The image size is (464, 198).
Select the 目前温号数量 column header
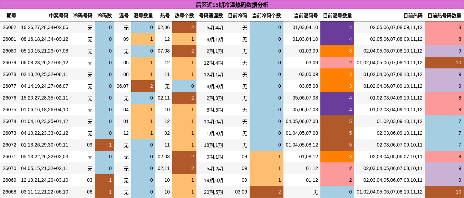(337, 16)
